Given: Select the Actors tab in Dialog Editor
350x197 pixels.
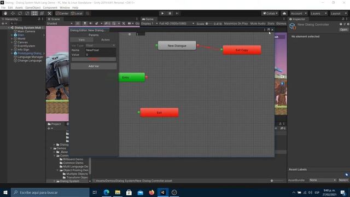Looking at the screenshot, I should pyautogui.click(x=106, y=40).
